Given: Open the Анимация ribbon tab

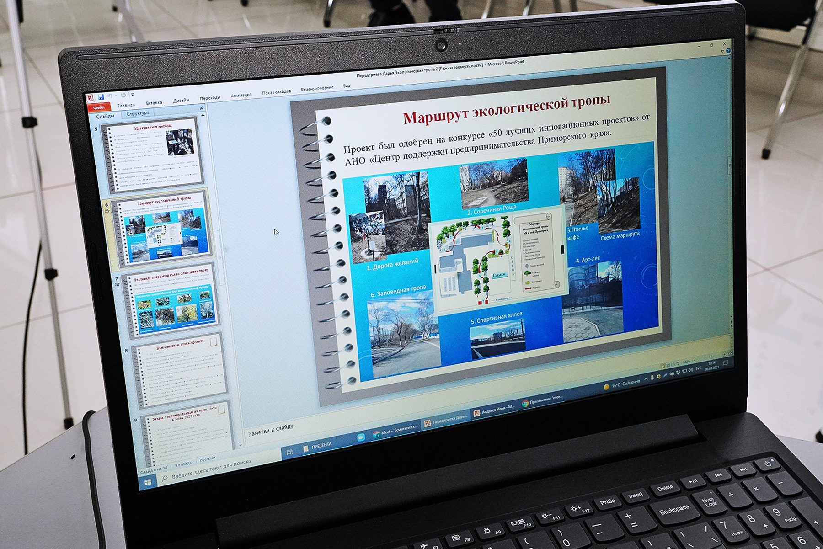Looking at the screenshot, I should (241, 95).
